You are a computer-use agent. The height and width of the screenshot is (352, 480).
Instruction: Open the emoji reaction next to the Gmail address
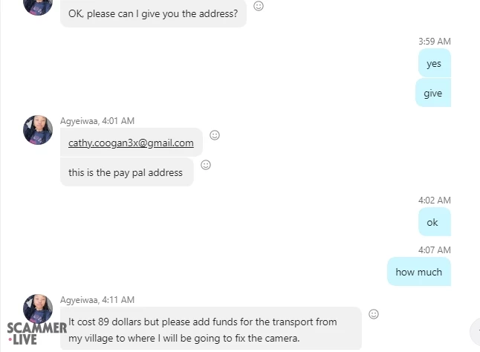[x=215, y=135]
